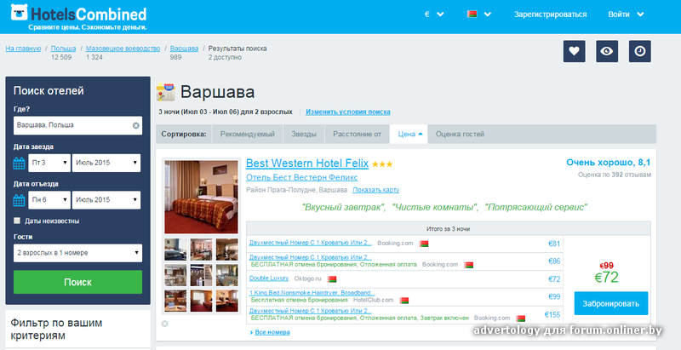
Task: Toggle the Даты неизвестны checkbox
Action: pyautogui.click(x=17, y=221)
